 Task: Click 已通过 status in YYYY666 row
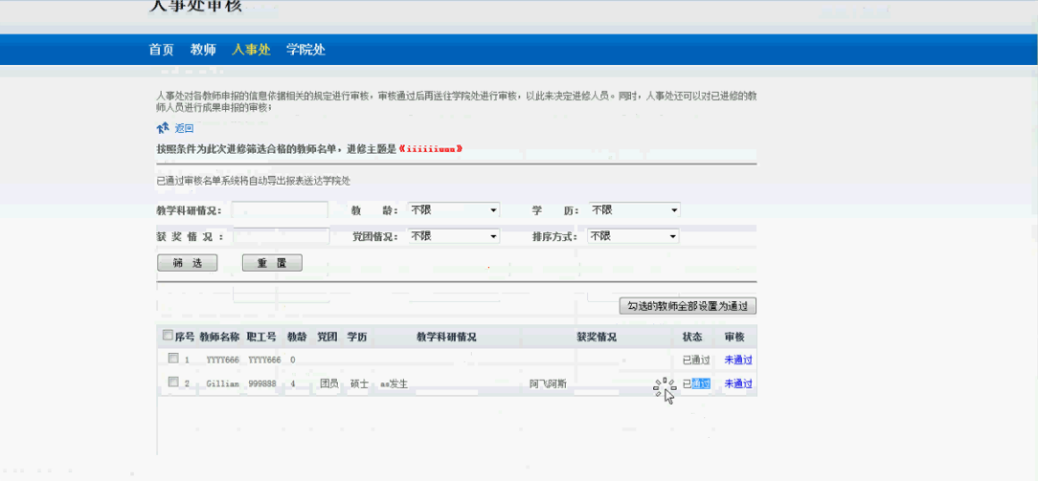(x=696, y=361)
